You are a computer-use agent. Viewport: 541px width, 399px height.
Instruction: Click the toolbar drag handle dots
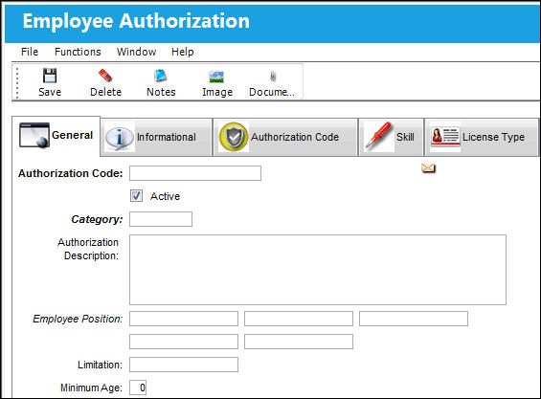(17, 82)
